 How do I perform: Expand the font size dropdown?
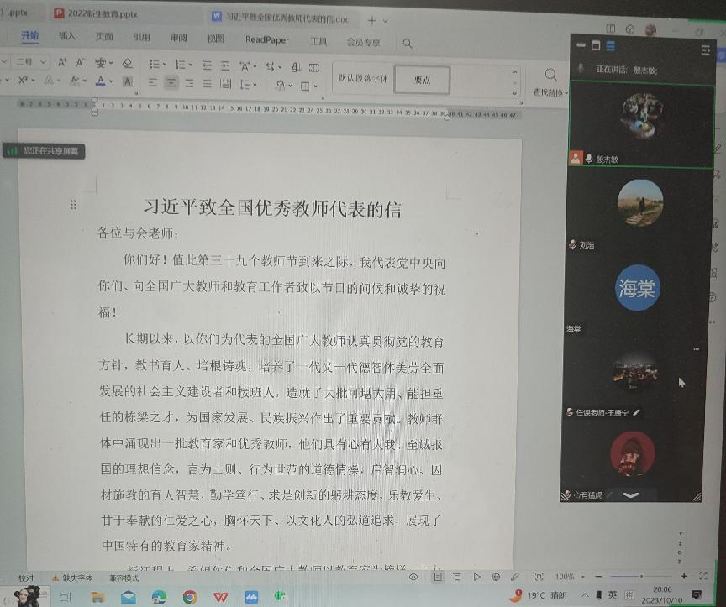point(44,64)
